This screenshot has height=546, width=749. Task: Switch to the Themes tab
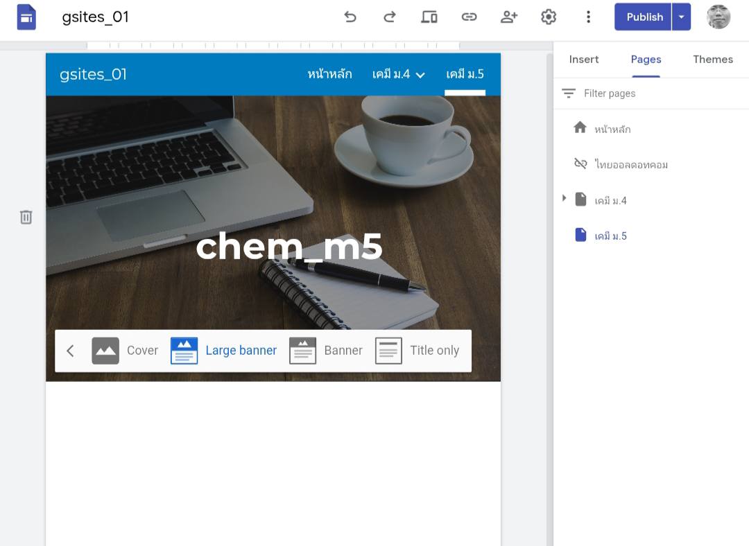click(712, 60)
